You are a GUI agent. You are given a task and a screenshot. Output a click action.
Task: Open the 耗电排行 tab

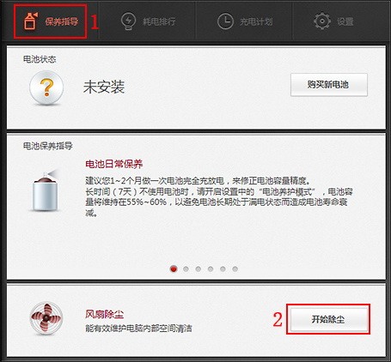coord(148,21)
